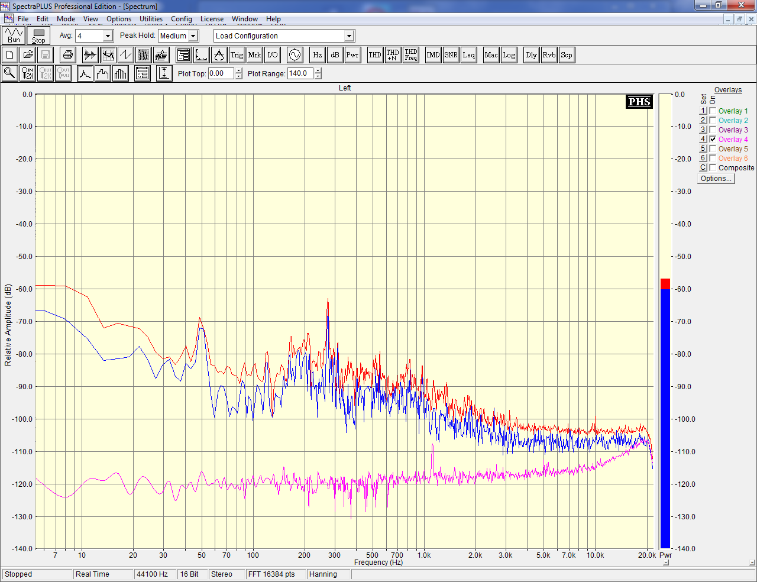Open the Config menu

coord(182,19)
